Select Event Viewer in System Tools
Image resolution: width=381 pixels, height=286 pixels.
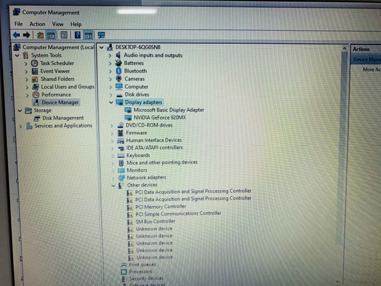click(x=55, y=71)
